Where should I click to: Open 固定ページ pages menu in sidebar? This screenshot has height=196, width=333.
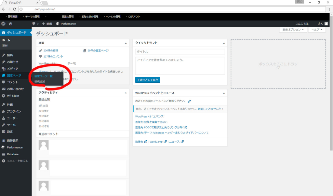point(16,76)
